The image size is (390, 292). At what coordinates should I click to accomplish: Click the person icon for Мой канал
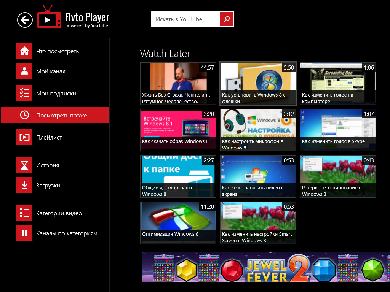(x=24, y=71)
